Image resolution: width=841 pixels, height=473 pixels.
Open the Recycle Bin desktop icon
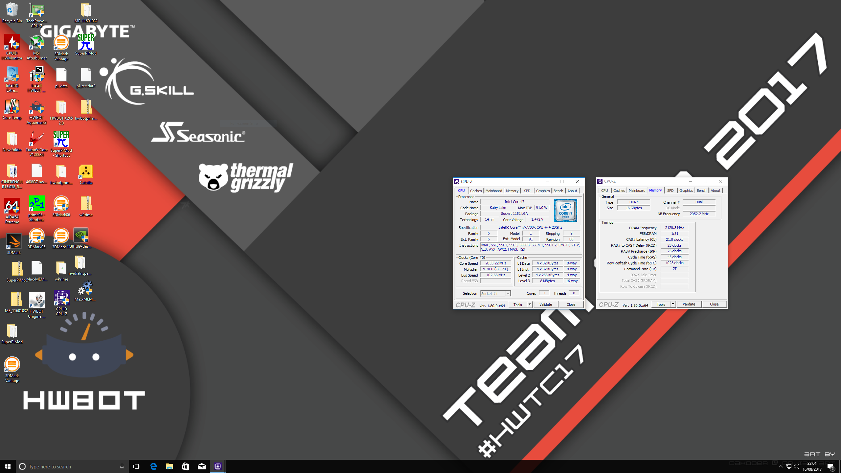tap(12, 12)
